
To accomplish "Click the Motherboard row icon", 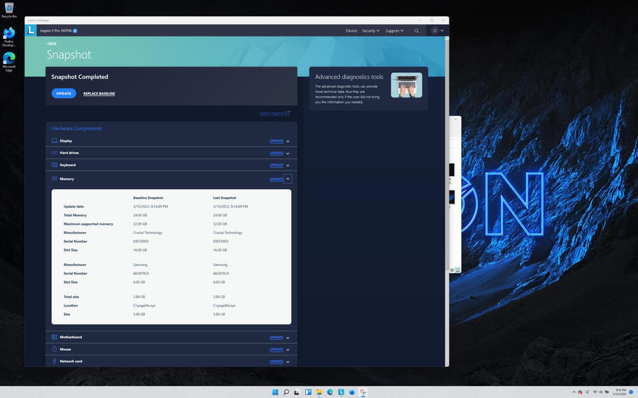I will pos(54,337).
